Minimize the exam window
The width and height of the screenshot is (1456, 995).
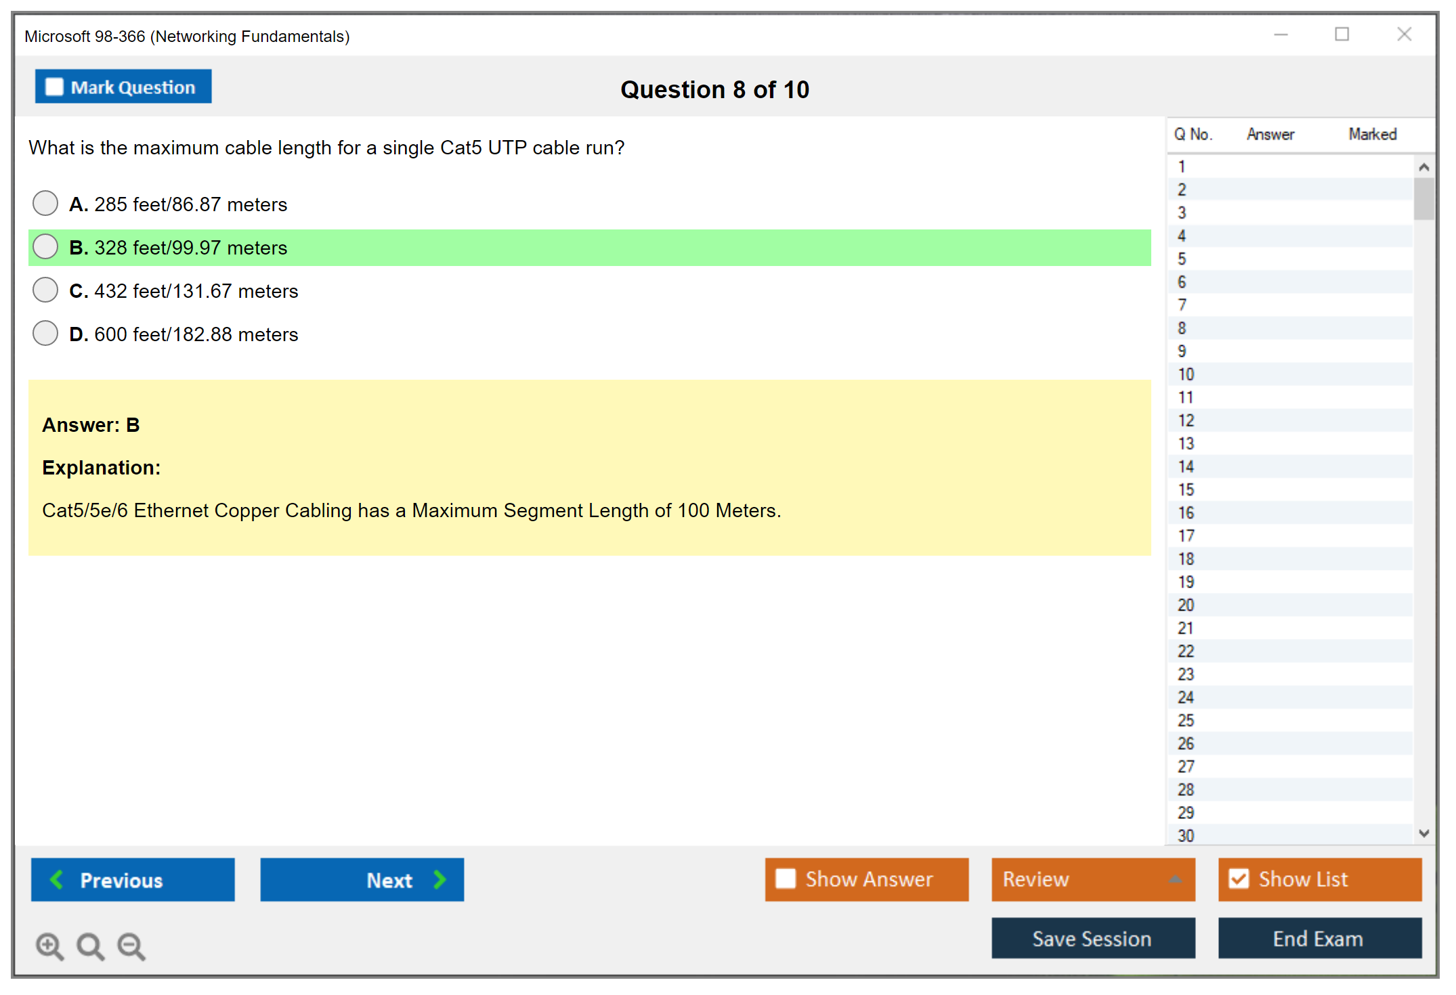tap(1281, 34)
